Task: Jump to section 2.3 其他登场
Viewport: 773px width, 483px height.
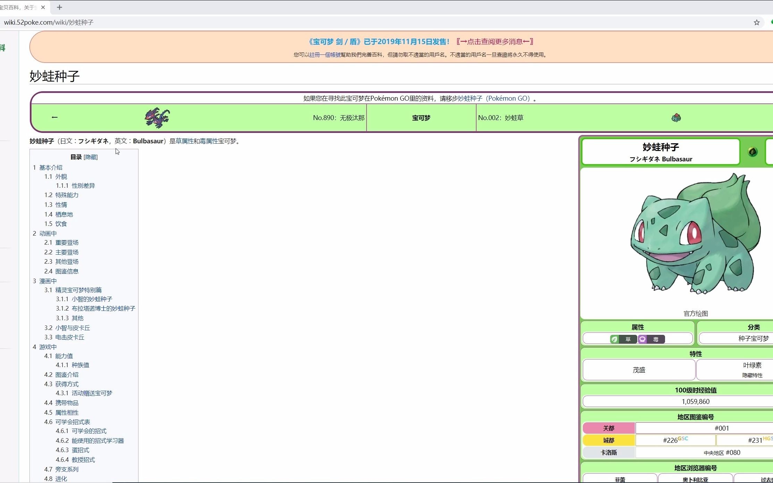Action: point(67,262)
